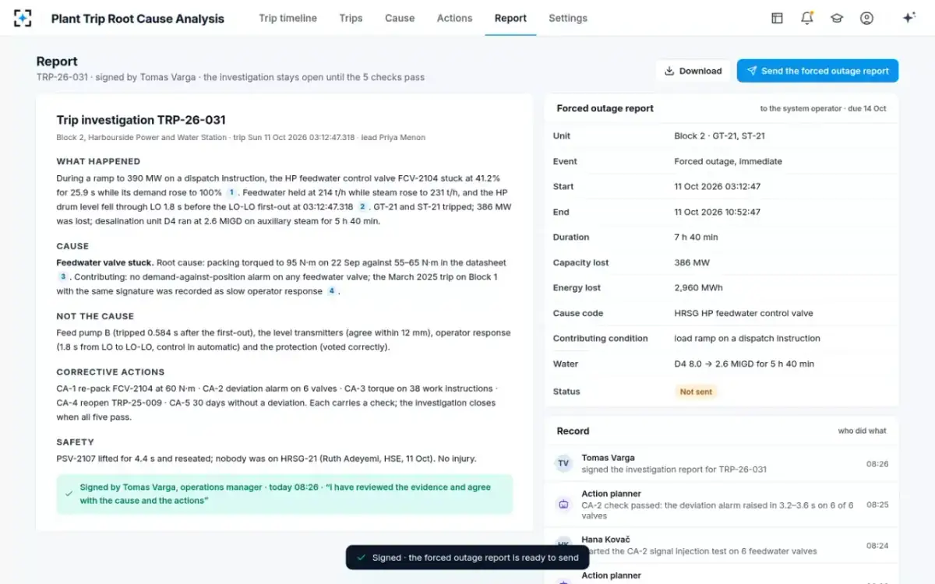The height and width of the screenshot is (584, 935).
Task: Switch to the Trip timeline tab
Action: (x=288, y=18)
